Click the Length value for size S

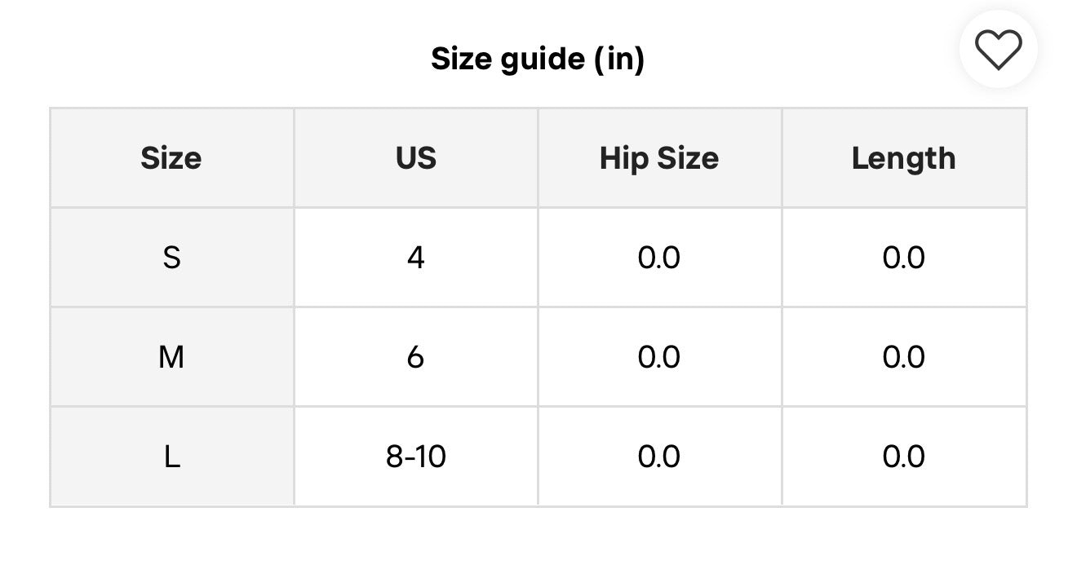click(x=903, y=258)
